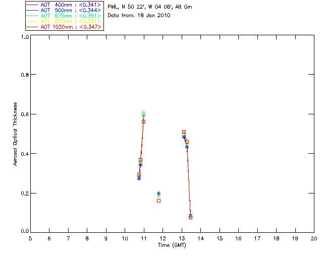Click the blue dashed line sample in legend
Image resolution: width=323 pixels, height=258 pixels.
click(x=32, y=10)
